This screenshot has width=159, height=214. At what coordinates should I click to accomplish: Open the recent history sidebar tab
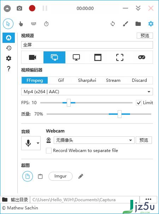[9, 48]
